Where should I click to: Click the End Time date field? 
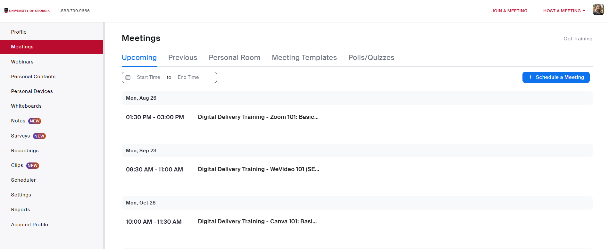(188, 77)
